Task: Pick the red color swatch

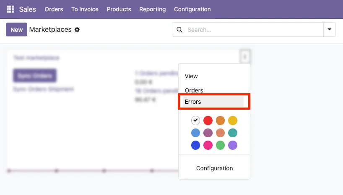Action: (x=208, y=121)
